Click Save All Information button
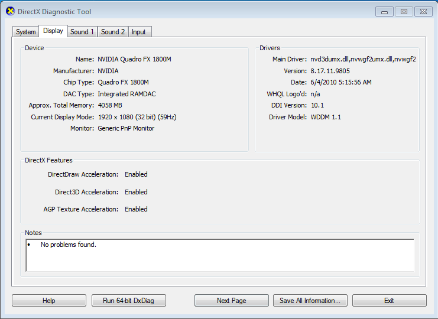438x319 pixels. (x=310, y=301)
